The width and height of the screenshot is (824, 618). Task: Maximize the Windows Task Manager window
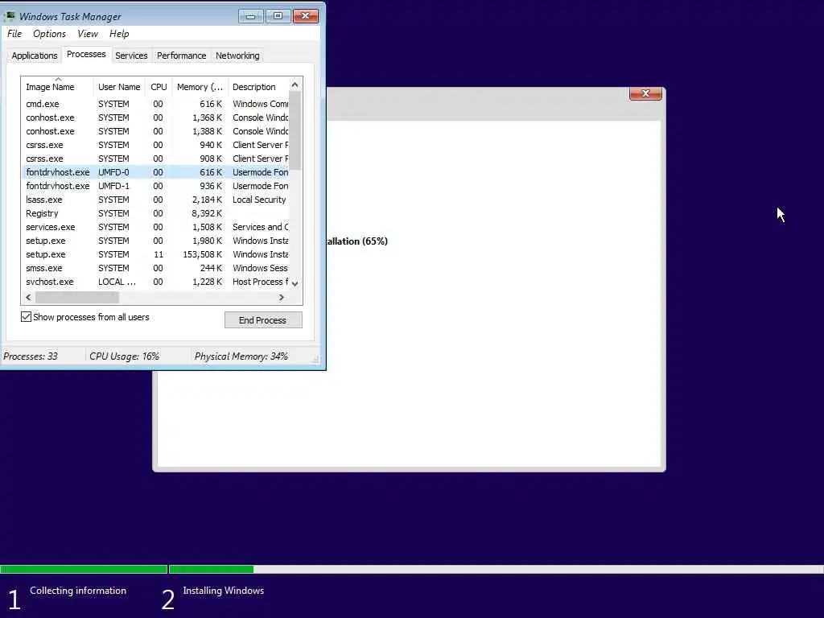pyautogui.click(x=278, y=16)
